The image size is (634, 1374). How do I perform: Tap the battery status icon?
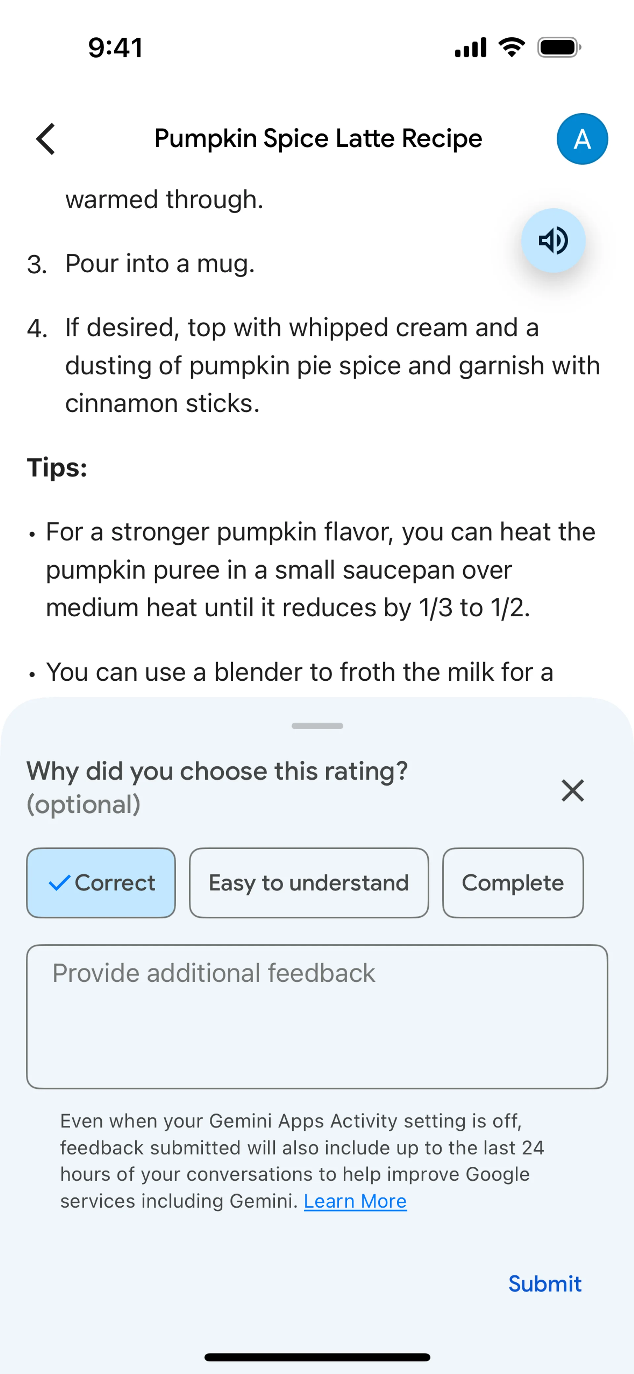pos(559,48)
